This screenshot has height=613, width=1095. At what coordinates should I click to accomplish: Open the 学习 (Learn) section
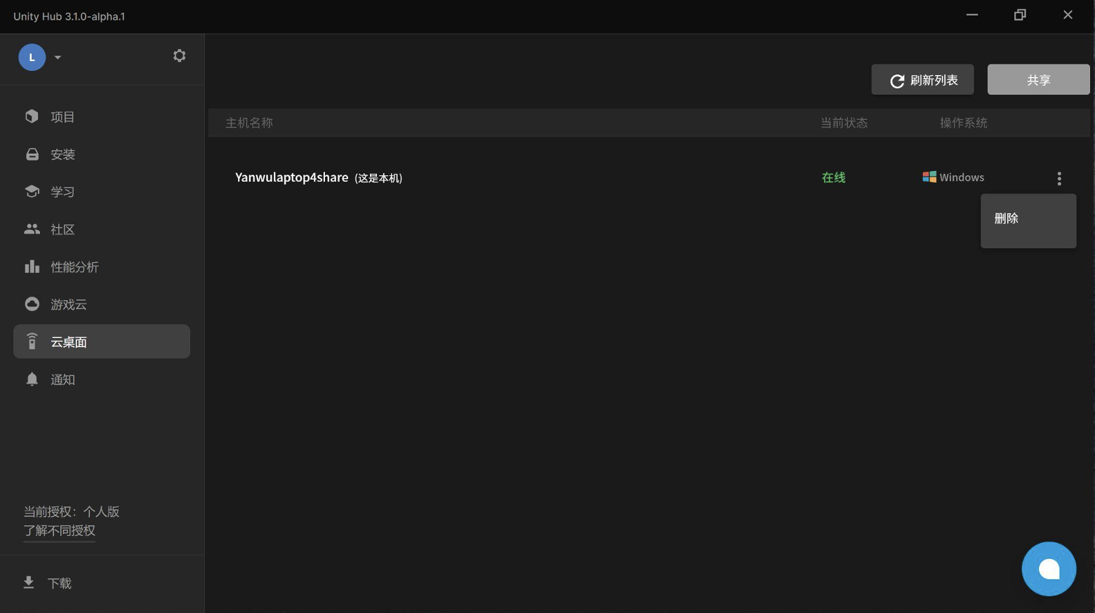(102, 191)
